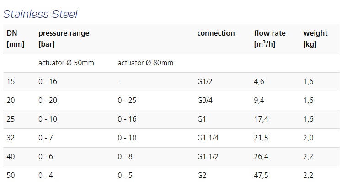Click the 2,0 weight value

[x=308, y=138]
